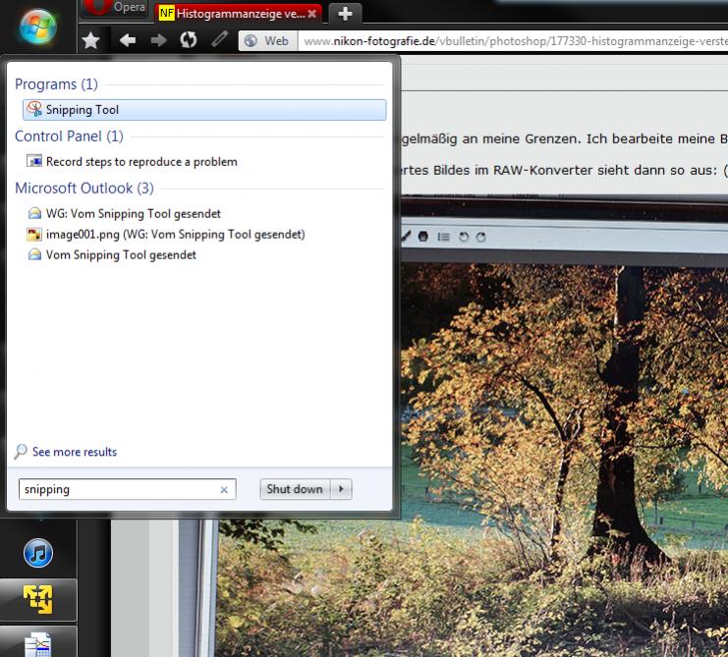The height and width of the screenshot is (657, 728).
Task: Open the Microsoft Outlook (3) results heading
Action: tap(84, 189)
